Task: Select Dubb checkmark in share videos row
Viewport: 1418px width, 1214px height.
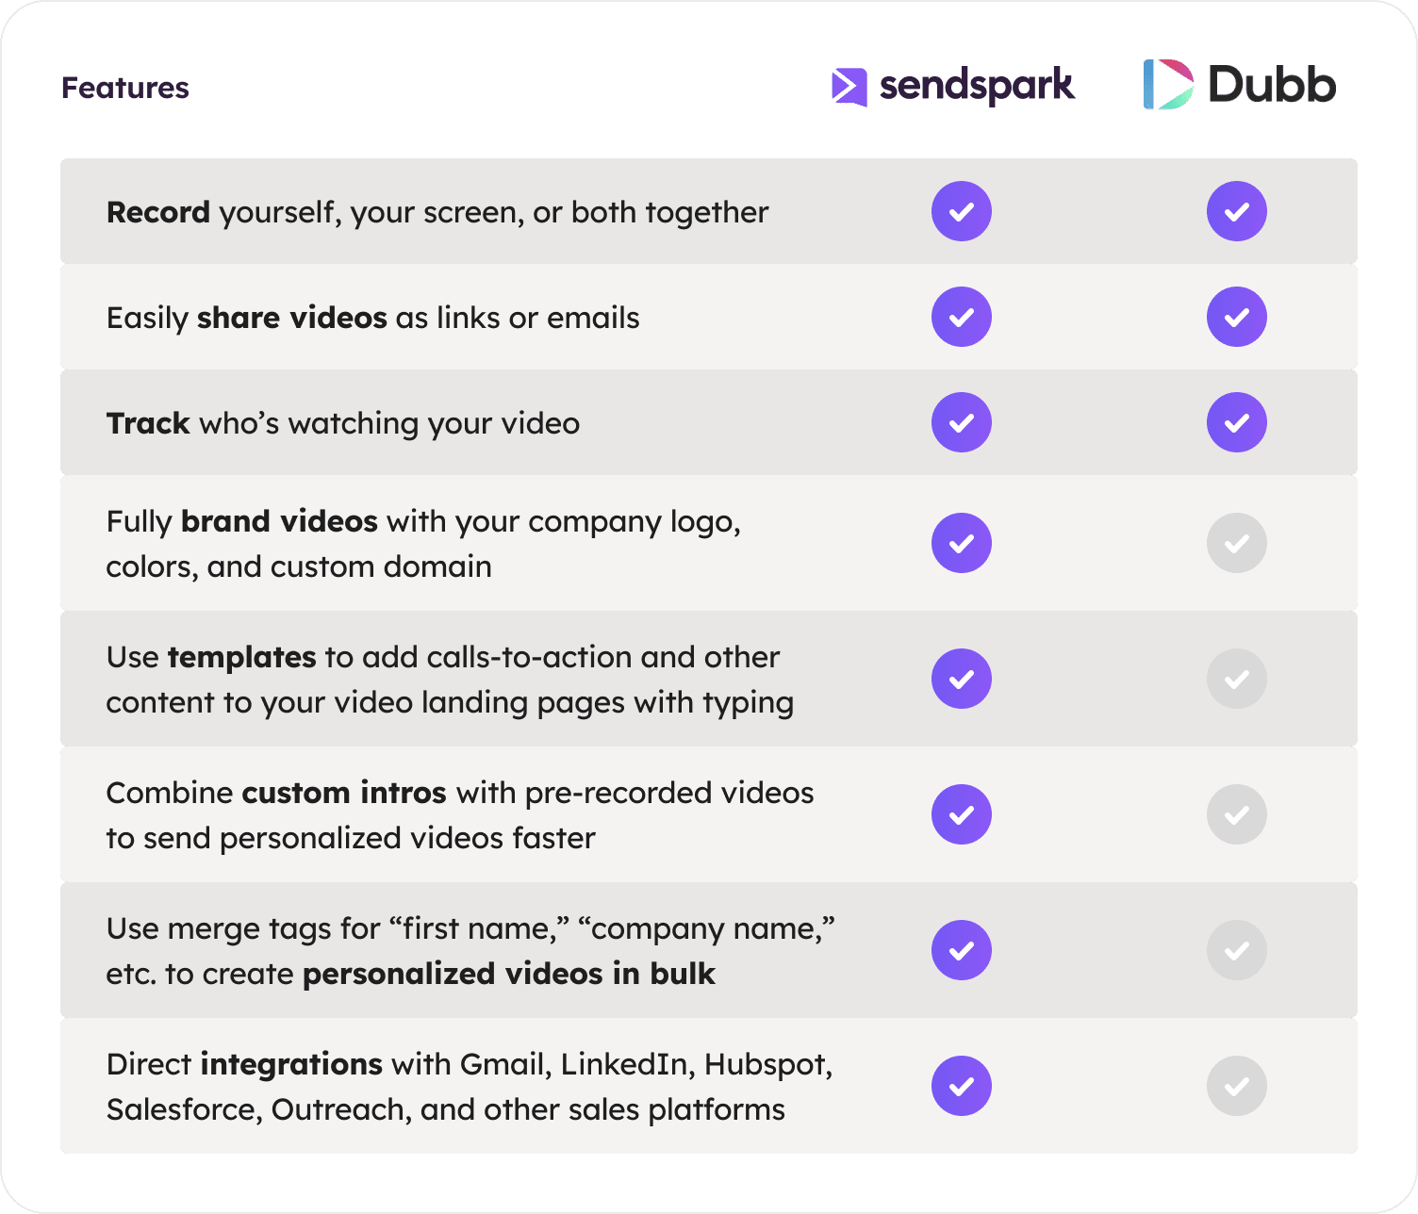Action: [1237, 317]
